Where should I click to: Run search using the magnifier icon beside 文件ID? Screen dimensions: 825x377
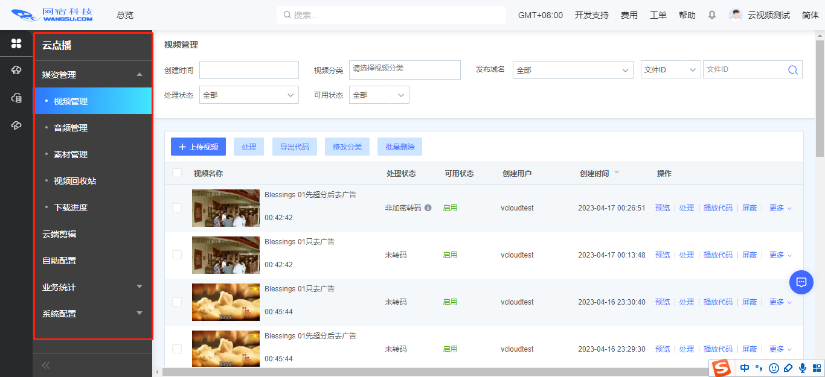coord(793,70)
